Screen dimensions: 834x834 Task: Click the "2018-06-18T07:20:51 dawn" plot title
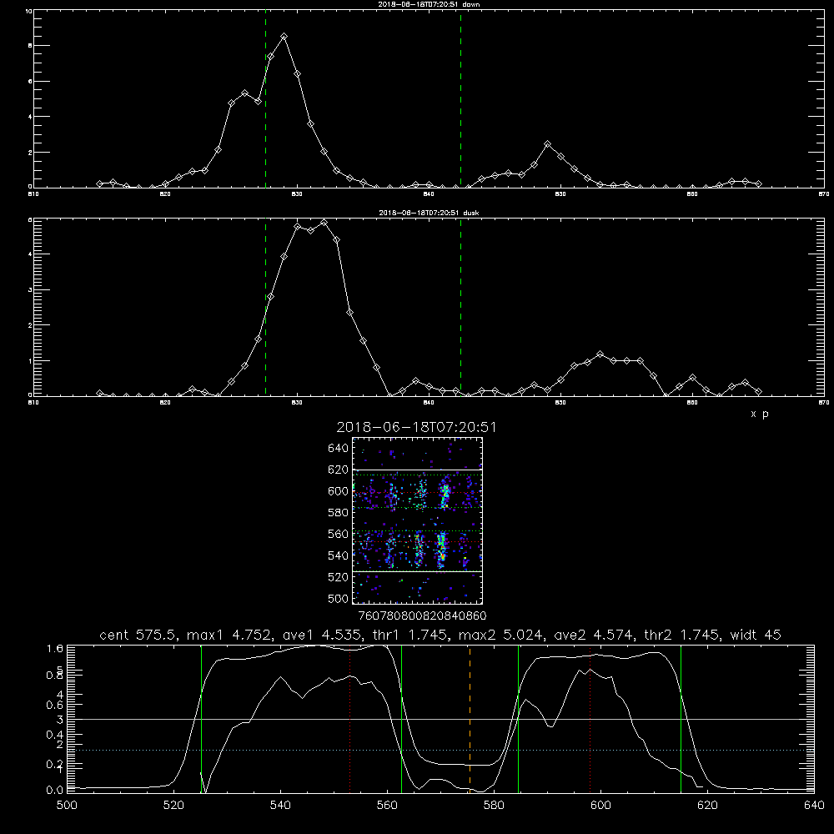point(429,4)
